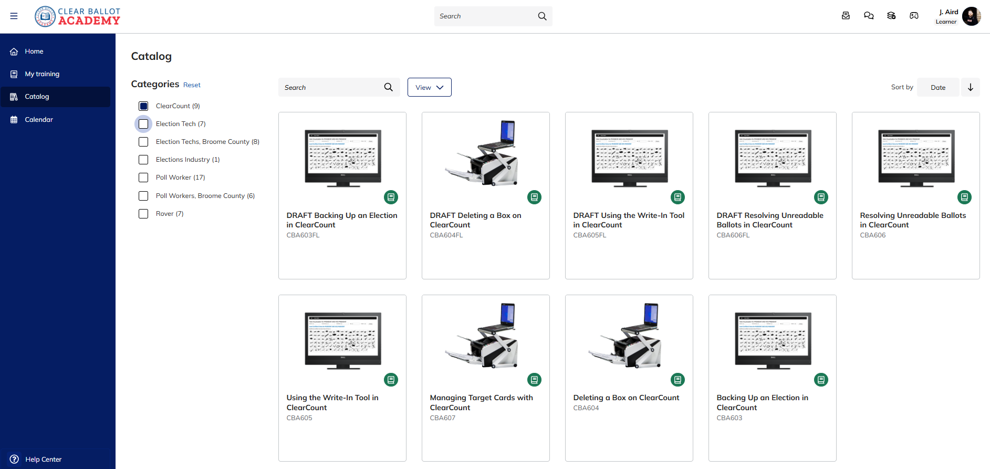990x469 pixels.
Task: Open DRAFT Using the Write-In Tool title
Action: pyautogui.click(x=629, y=220)
